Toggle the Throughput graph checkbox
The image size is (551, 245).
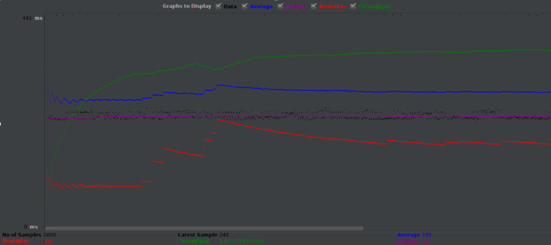click(x=354, y=6)
